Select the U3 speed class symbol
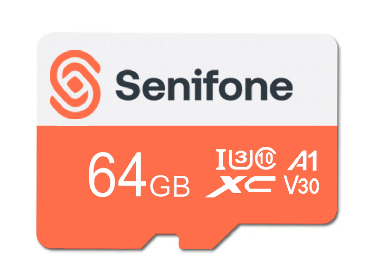 point(241,159)
